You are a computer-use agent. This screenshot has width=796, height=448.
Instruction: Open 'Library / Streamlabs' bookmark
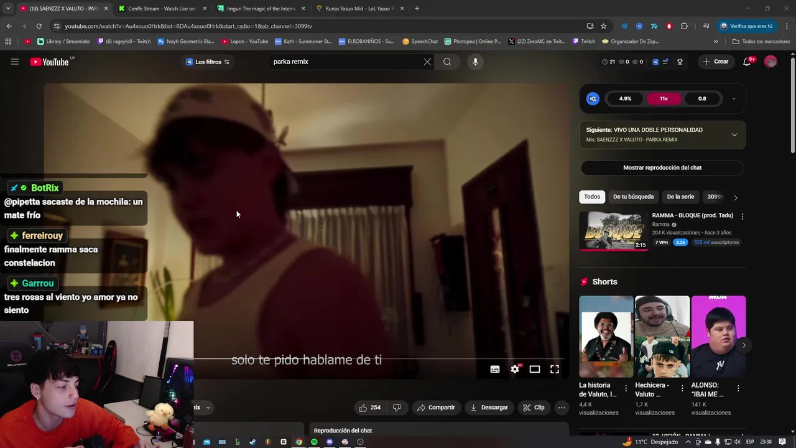pyautogui.click(x=64, y=42)
